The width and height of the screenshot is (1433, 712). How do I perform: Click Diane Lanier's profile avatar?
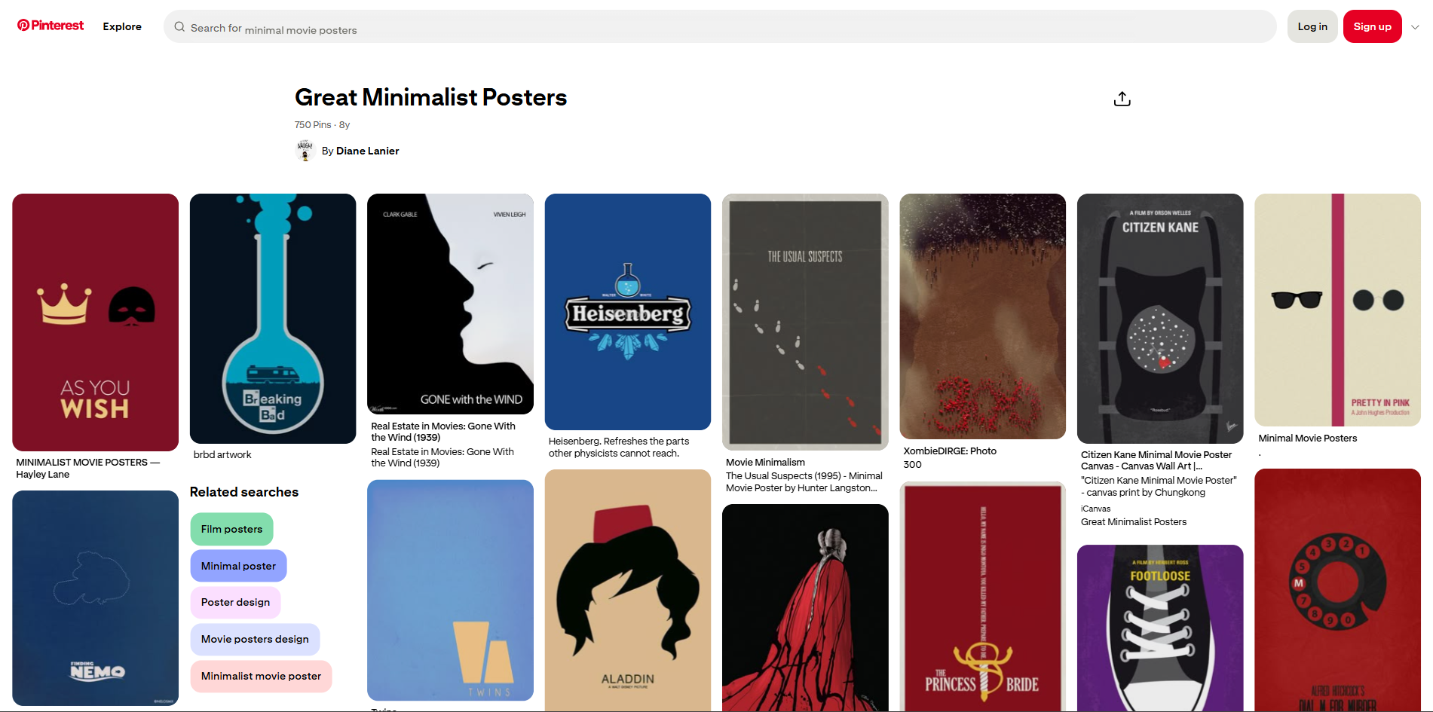tap(305, 151)
